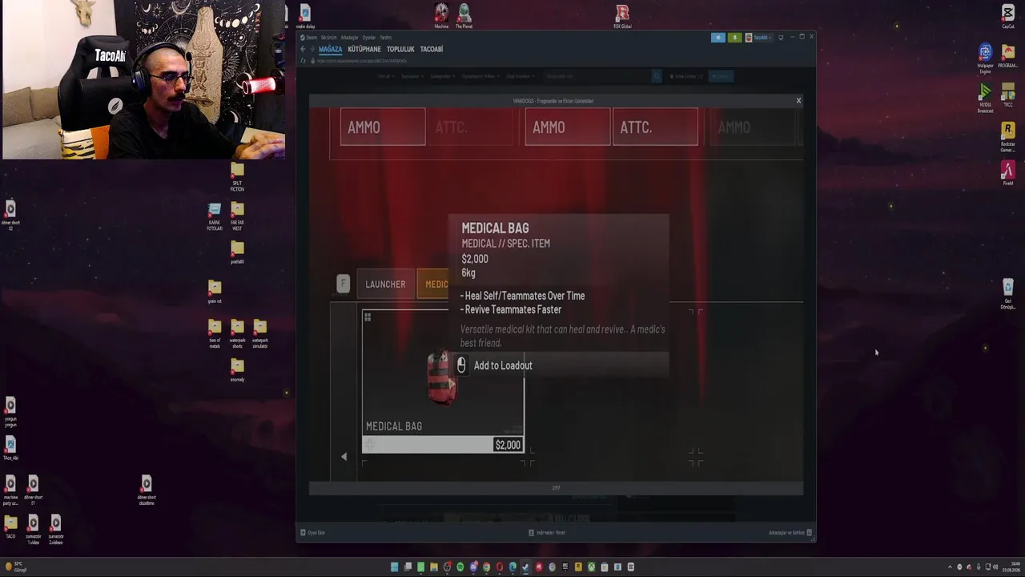
Task: Select the döner short 02 video file
Action: (x=10, y=216)
